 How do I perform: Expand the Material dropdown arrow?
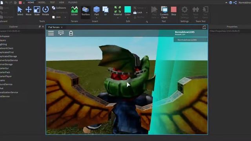tap(118, 18)
